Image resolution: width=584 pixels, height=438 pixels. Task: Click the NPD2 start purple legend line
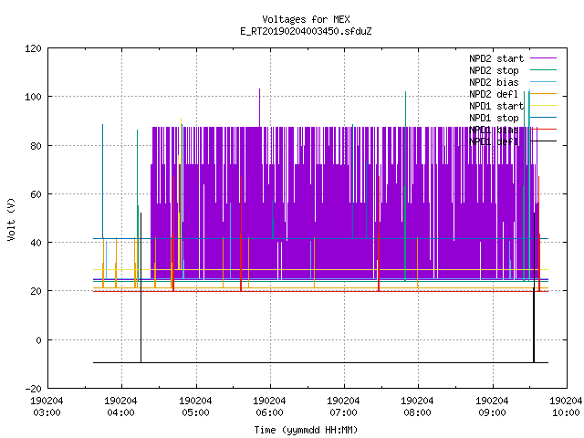pos(543,58)
